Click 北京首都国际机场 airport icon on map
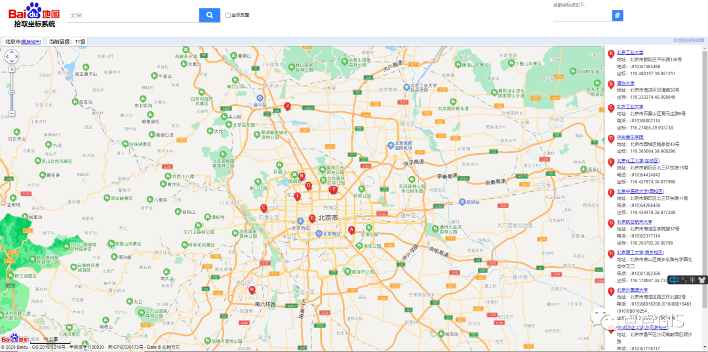 click(x=391, y=145)
